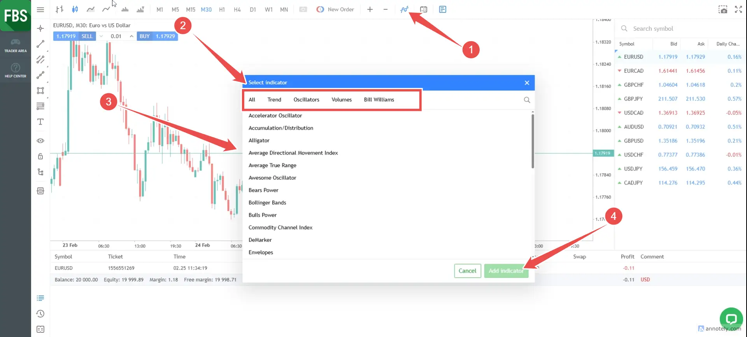Click the Search symbol field
Image resolution: width=747 pixels, height=337 pixels.
click(681, 28)
